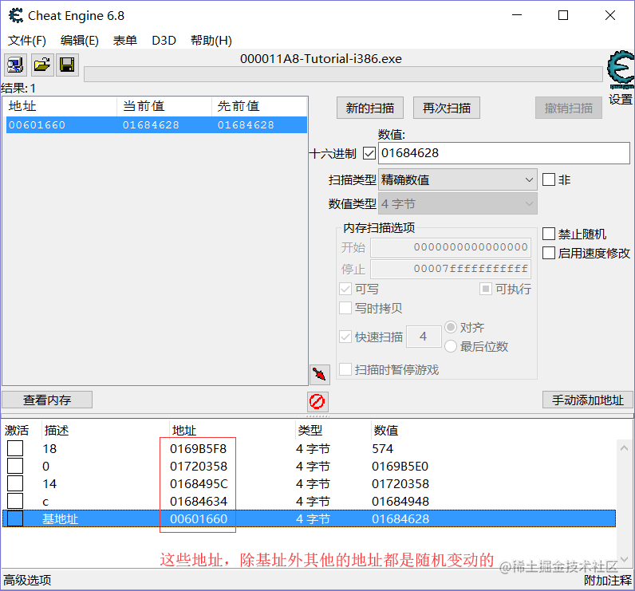The height and width of the screenshot is (591, 635).
Task: Click the 数值 column header in address list
Action: point(385,430)
